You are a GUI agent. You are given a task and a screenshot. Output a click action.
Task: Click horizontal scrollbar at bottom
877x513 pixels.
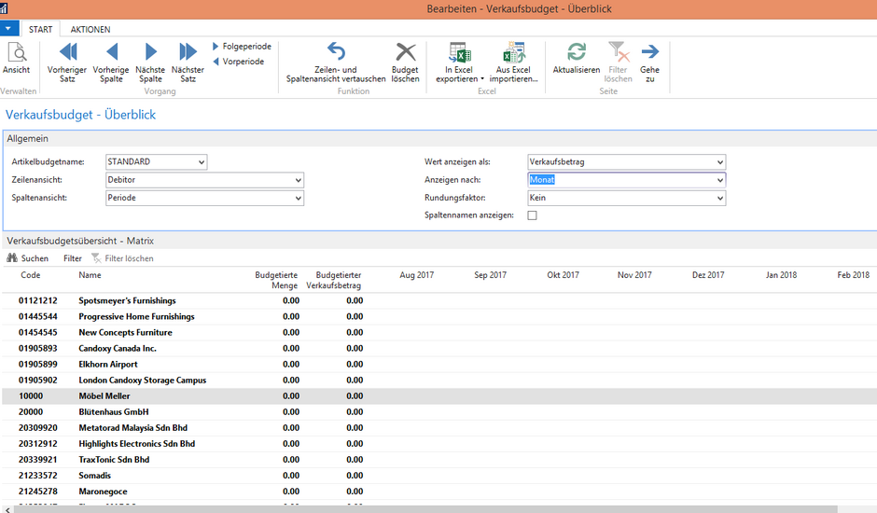426,509
